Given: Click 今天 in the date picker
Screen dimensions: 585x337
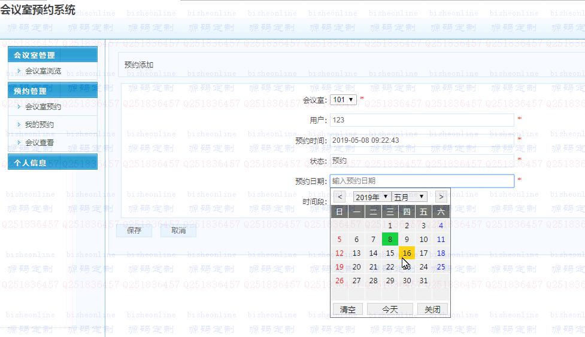Looking at the screenshot, I should [390, 310].
